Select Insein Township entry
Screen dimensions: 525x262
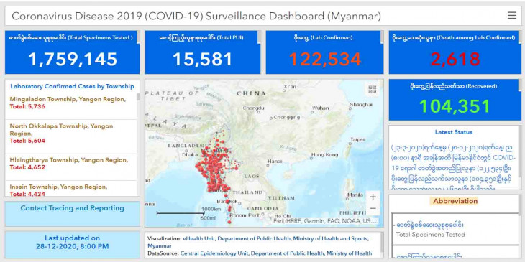(71, 189)
